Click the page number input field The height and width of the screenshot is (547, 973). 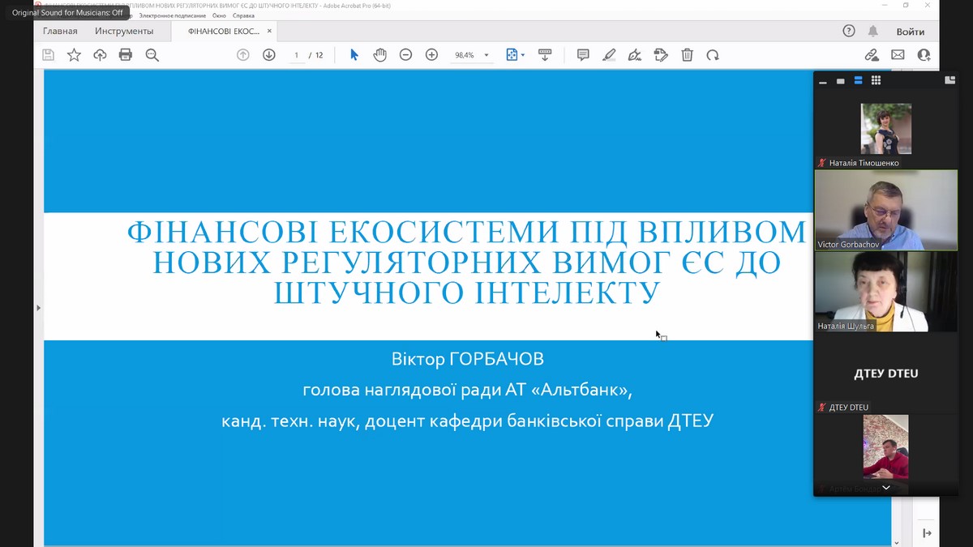coord(297,55)
